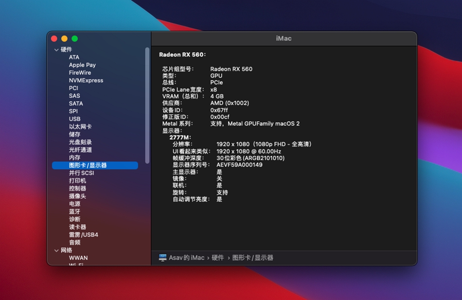Open the 以太网卡 entry
Viewport: 462px width, 300px height.
[x=80, y=126]
